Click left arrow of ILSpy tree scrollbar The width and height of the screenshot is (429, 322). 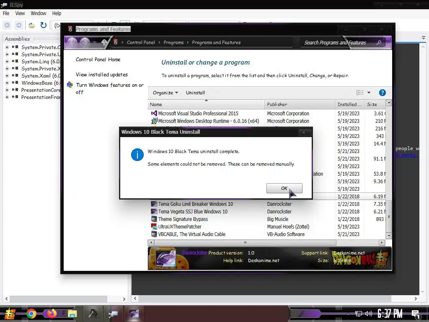click(7, 299)
